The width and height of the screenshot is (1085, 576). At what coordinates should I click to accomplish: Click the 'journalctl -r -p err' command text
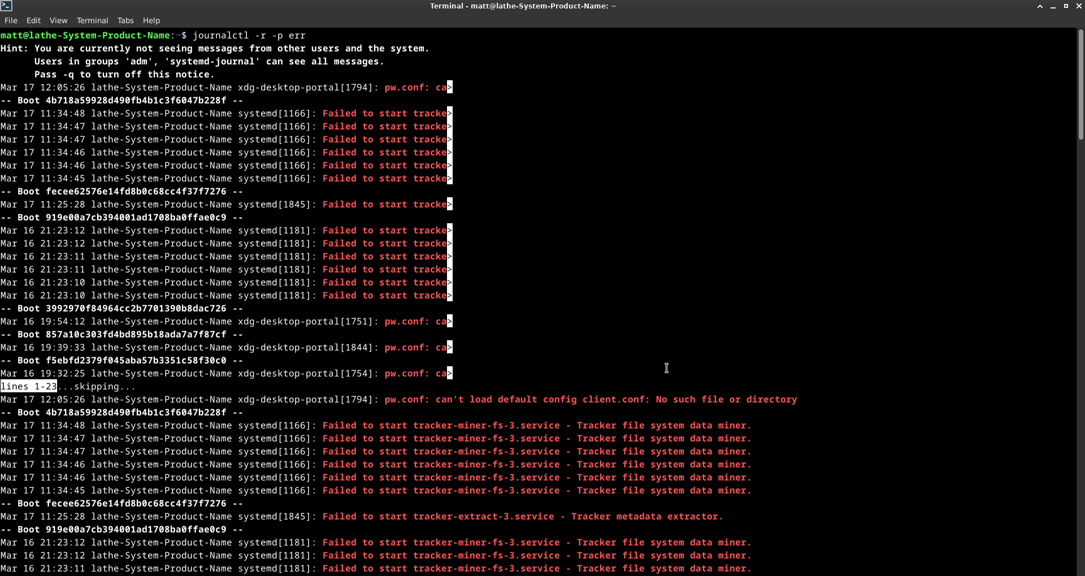pos(249,36)
